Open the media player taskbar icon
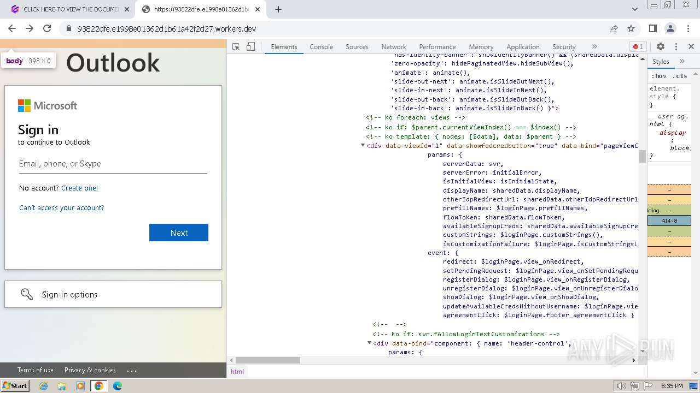 (80, 386)
